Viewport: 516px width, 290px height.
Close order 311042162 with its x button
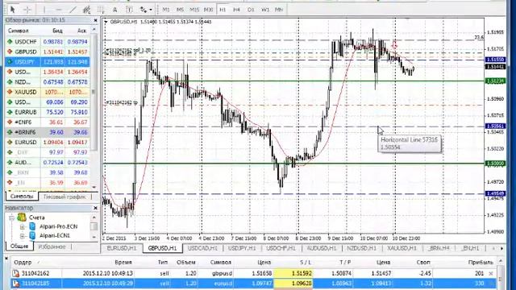491,274
